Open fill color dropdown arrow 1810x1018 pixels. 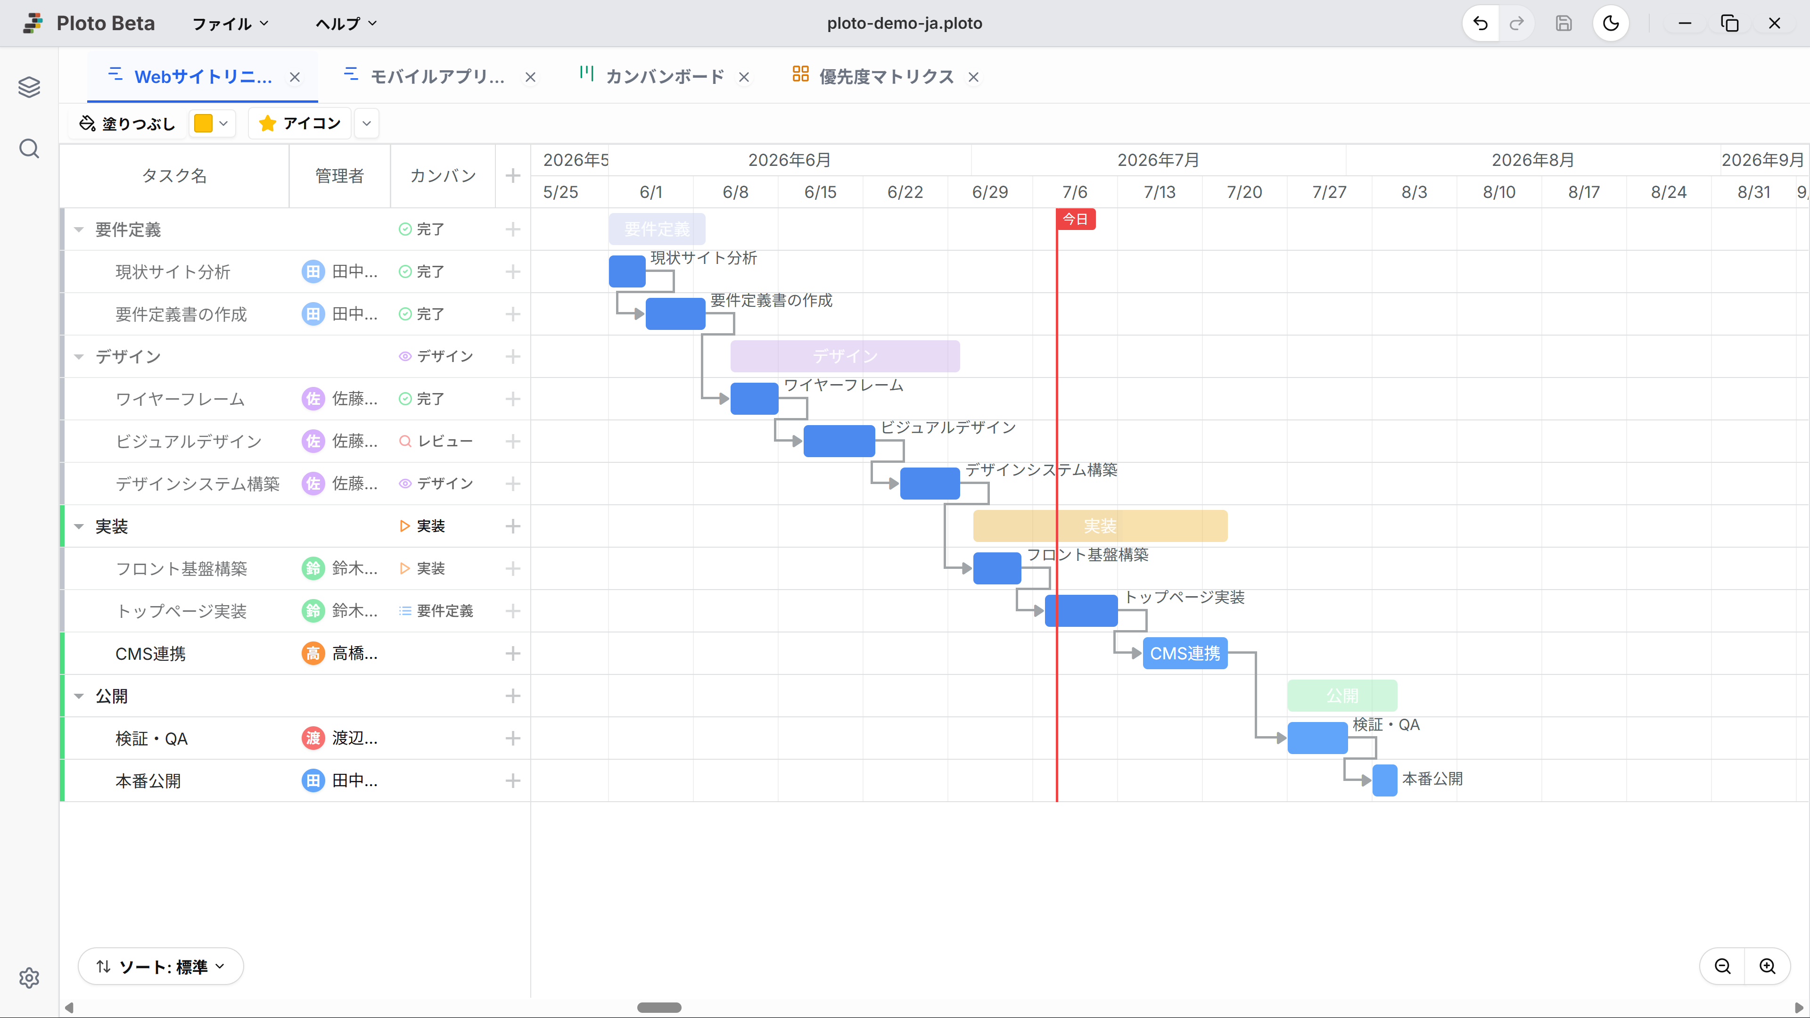[x=223, y=123]
